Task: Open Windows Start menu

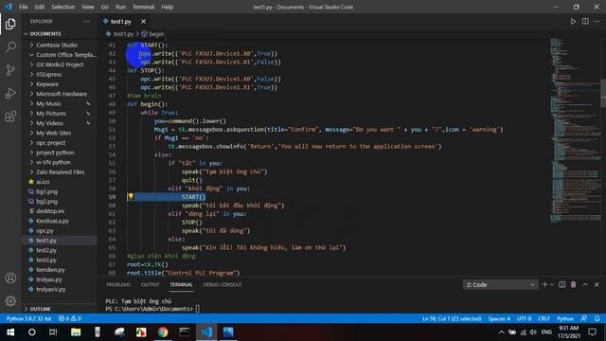Action: [10, 332]
